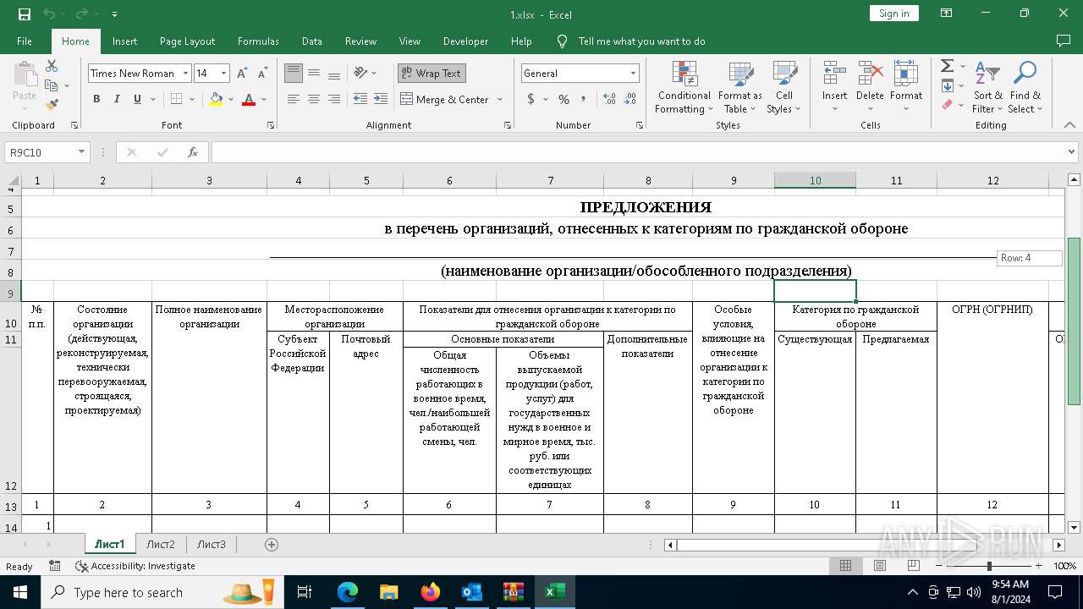1083x609 pixels.
Task: Apply the yellow fill color
Action: tap(216, 99)
